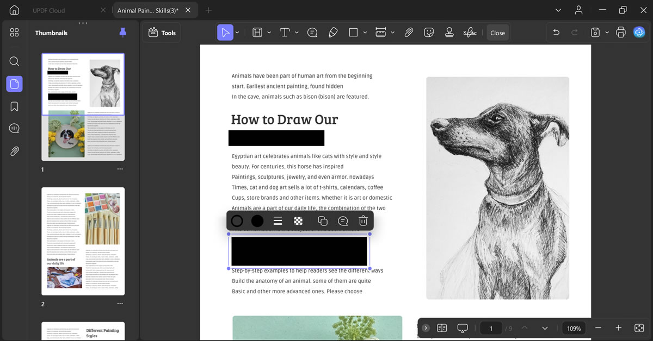Select the stamp tool
Screen dimensions: 653x341
pyautogui.click(x=449, y=33)
